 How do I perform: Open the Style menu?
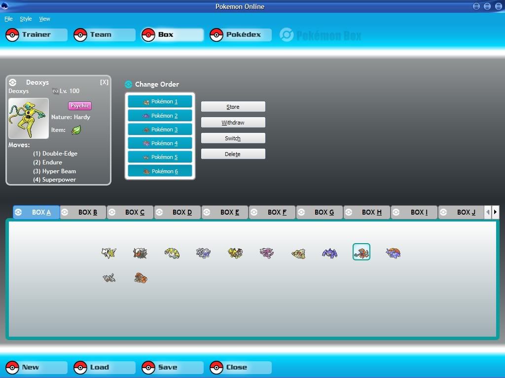(x=26, y=19)
